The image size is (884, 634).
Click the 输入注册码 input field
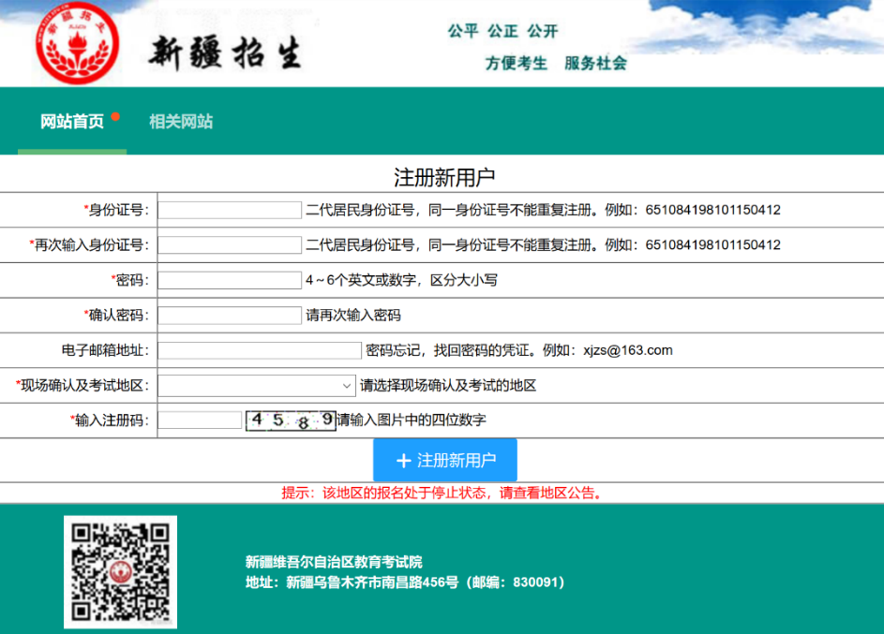click(200, 420)
